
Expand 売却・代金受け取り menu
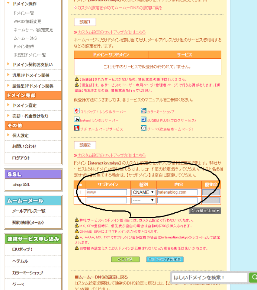tap(8, 115)
